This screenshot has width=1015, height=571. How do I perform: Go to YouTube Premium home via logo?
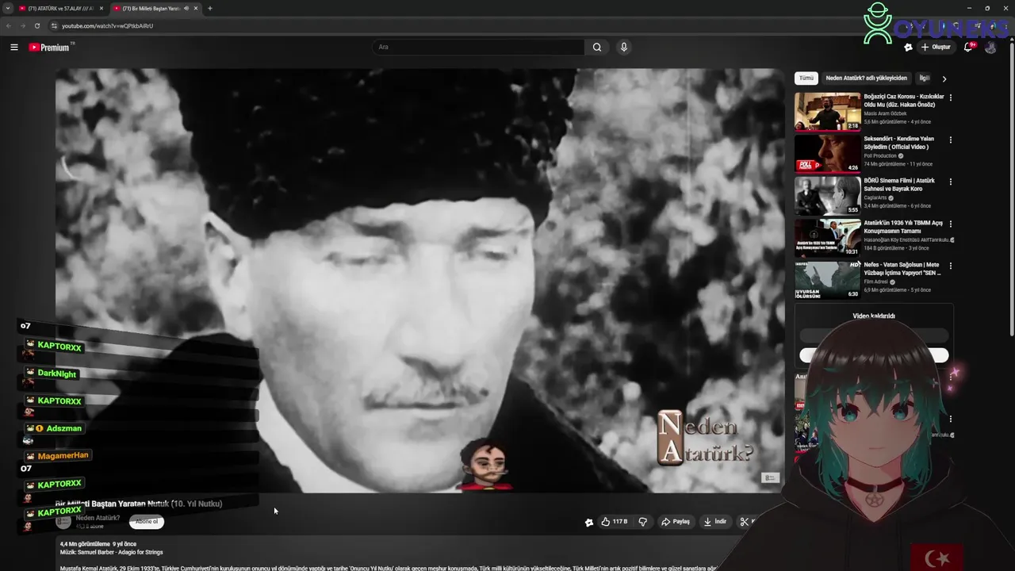[x=51, y=48]
